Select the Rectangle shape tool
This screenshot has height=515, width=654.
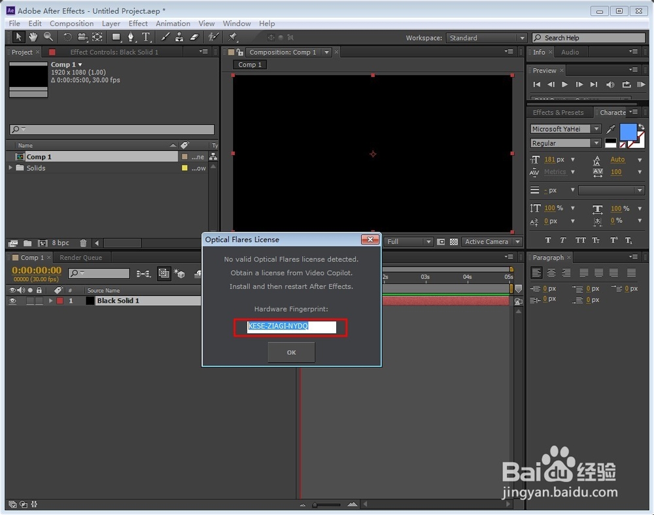[x=116, y=37]
